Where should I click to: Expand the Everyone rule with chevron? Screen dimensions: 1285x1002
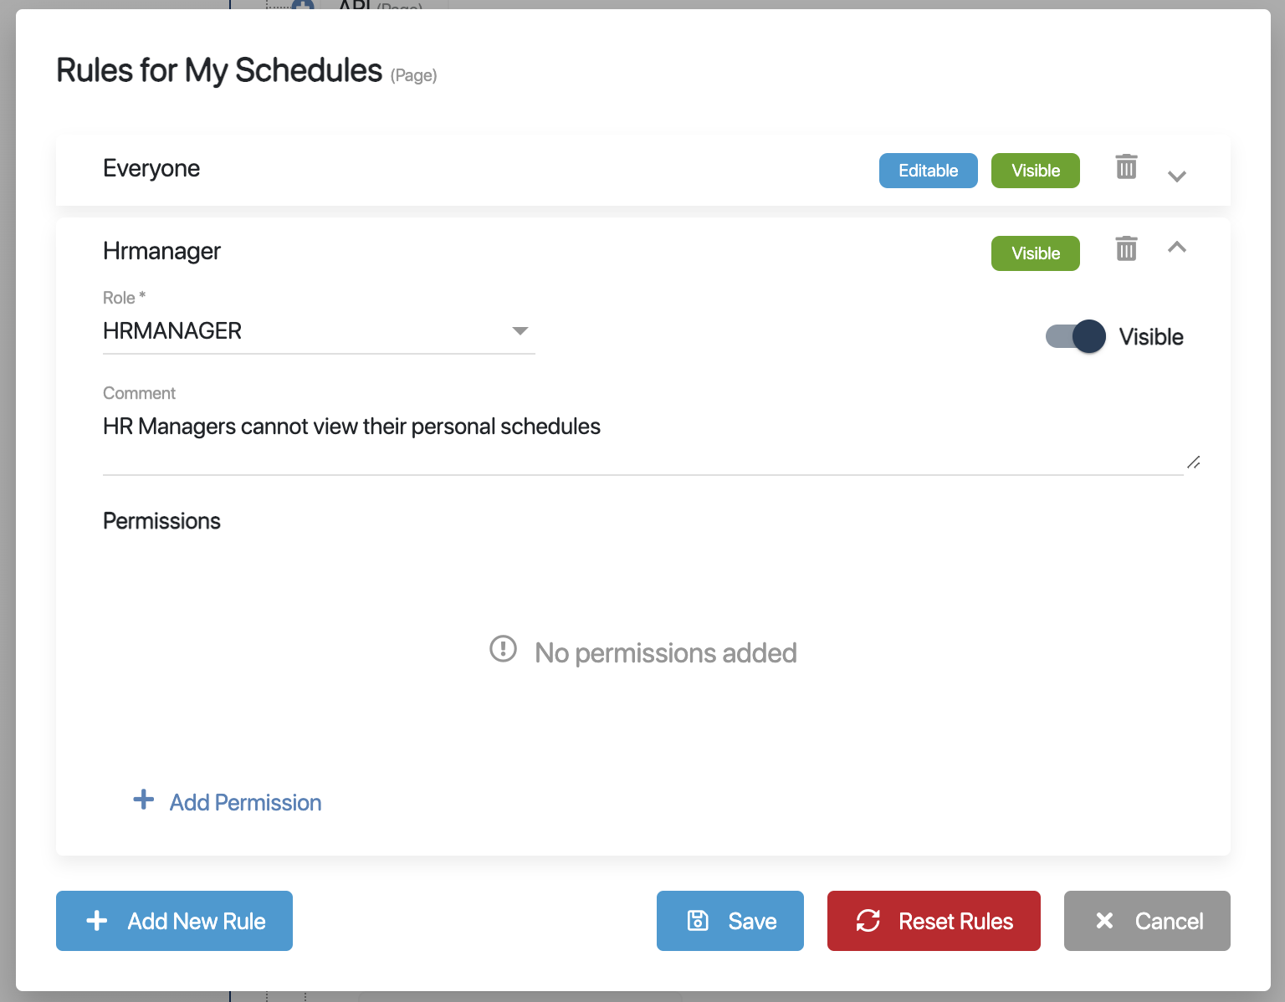(x=1177, y=176)
